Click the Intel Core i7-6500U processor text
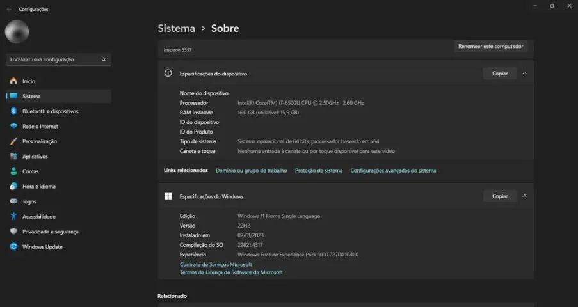The image size is (578, 307). (x=300, y=103)
